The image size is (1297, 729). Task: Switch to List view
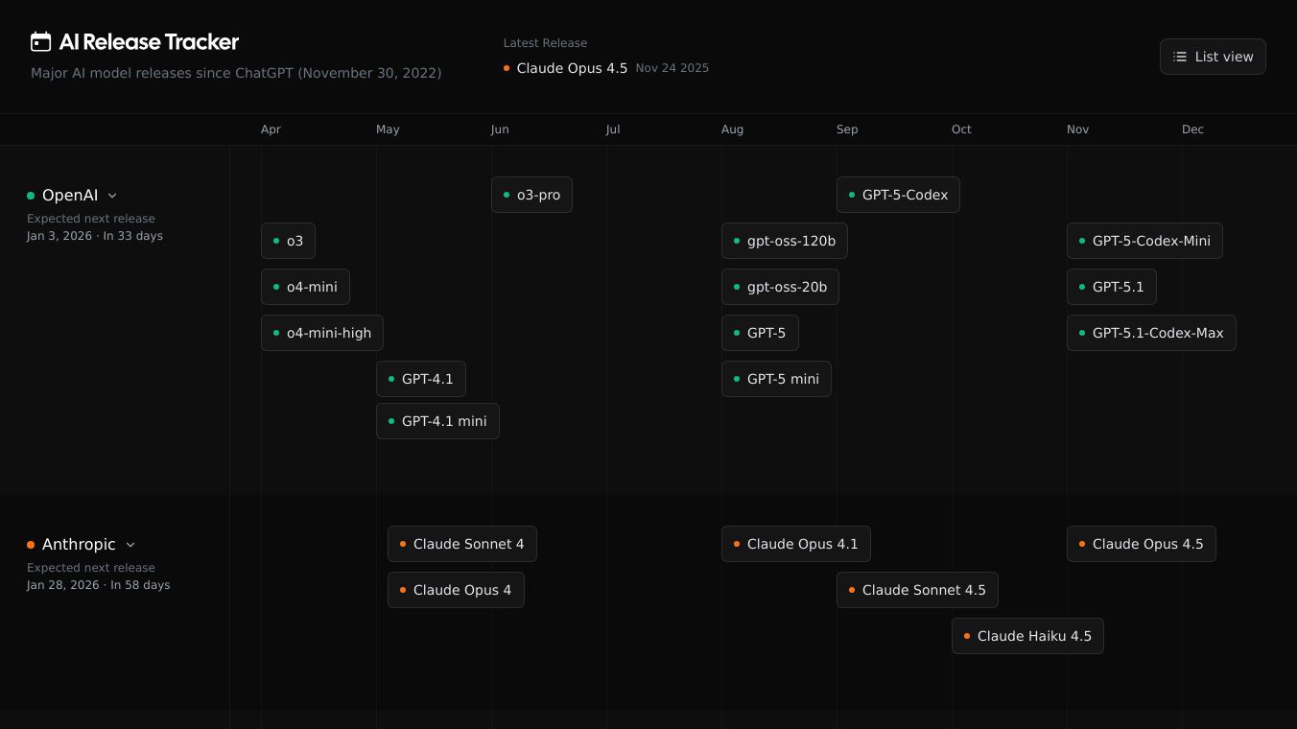point(1213,57)
